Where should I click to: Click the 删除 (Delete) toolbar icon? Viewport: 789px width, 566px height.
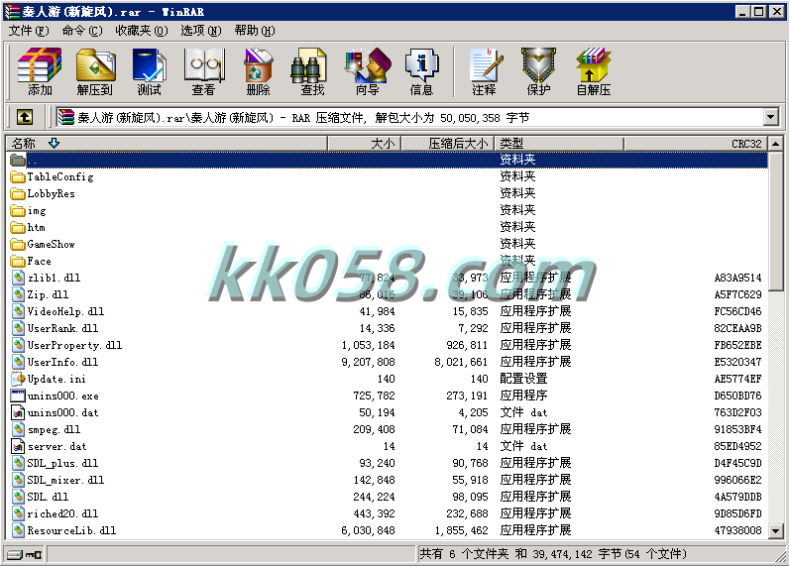pos(258,71)
